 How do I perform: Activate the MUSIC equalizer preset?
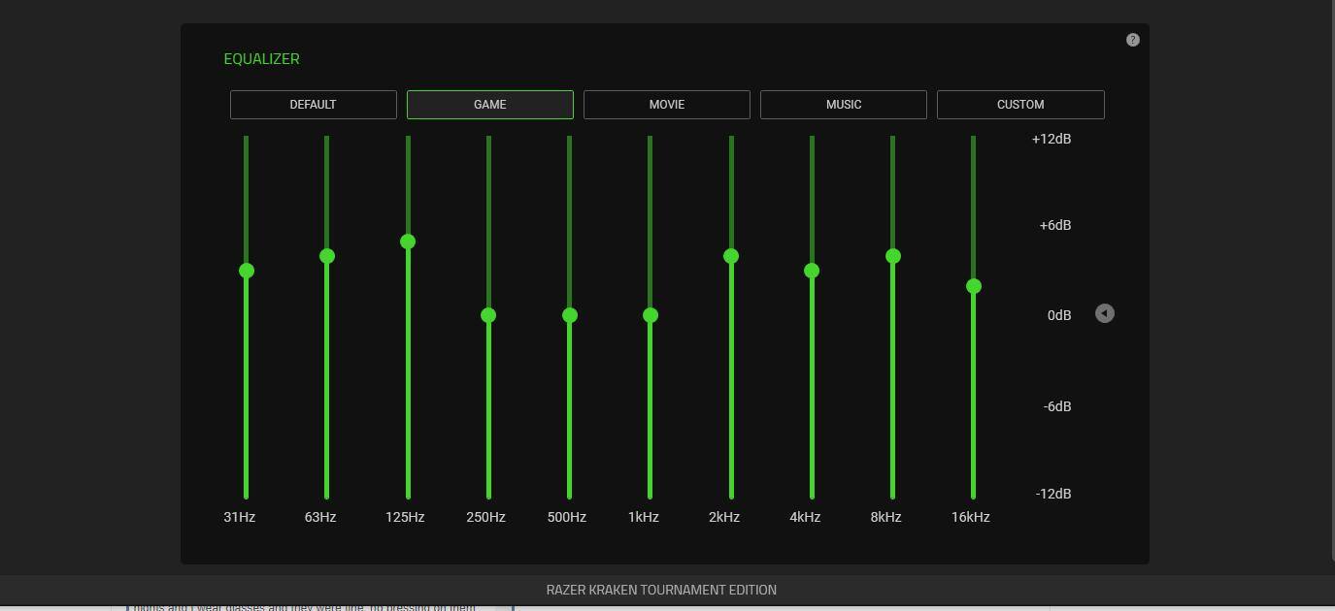843,105
